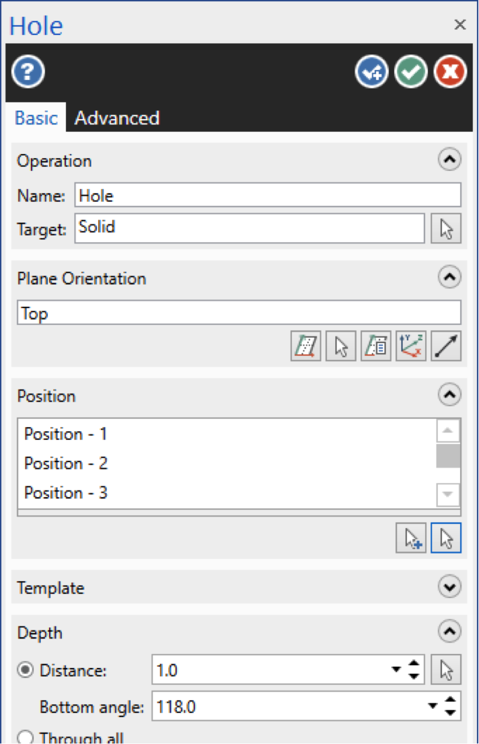
Task: Open the Bottom angle dropdown arrow
Action: coord(433,706)
